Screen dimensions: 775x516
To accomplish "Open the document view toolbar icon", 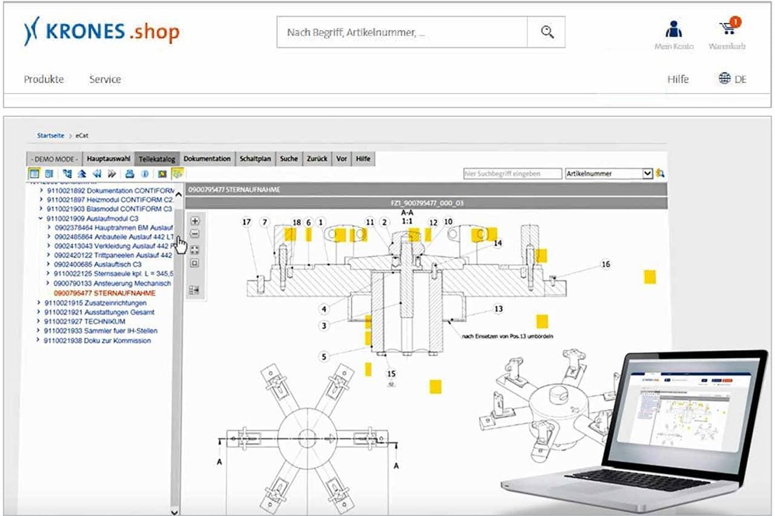I will point(49,174).
